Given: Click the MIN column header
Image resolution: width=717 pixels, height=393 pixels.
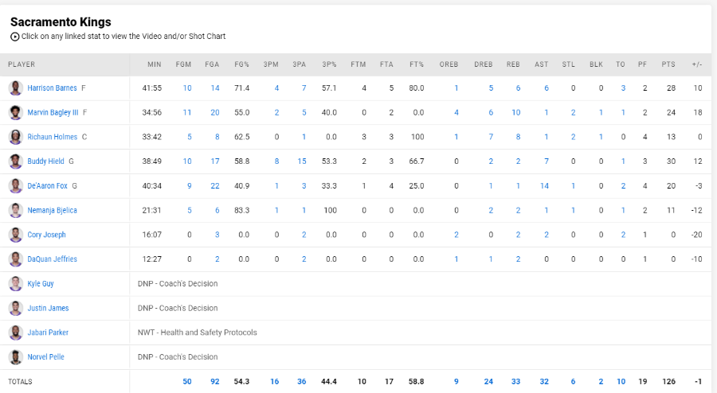Looking at the screenshot, I should (154, 64).
